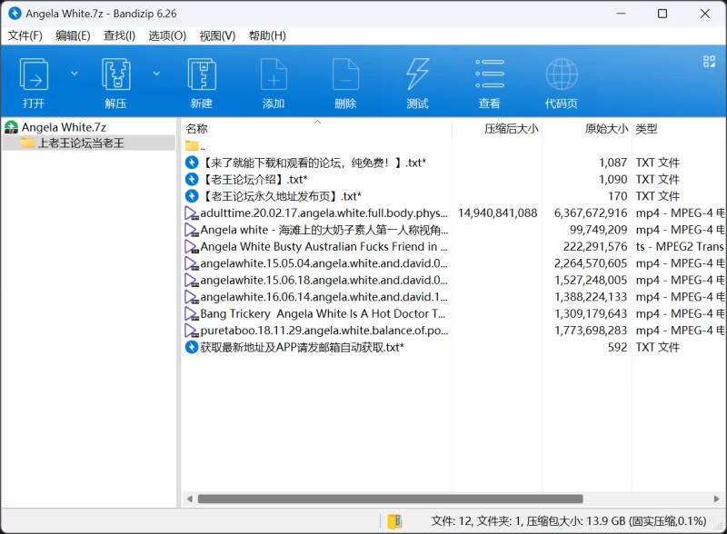727x534 pixels.
Task: Click the 14,940,841,088 compressed size cell
Action: (497, 213)
